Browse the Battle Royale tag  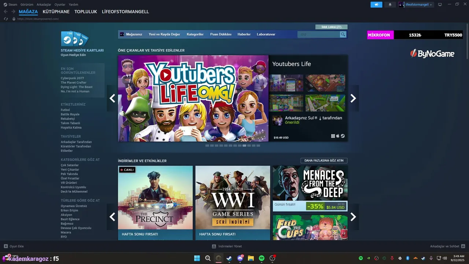(70, 114)
